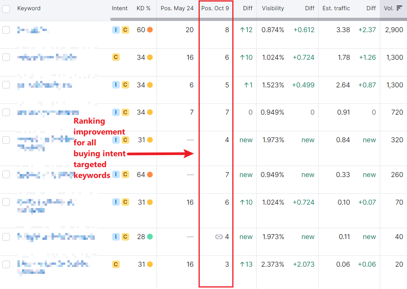This screenshot has width=407, height=289.
Task: Click the I intent badge in the 70 volume row
Action: click(116, 202)
